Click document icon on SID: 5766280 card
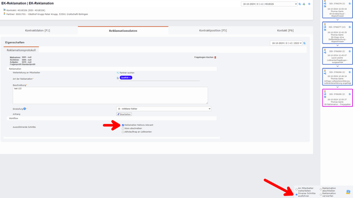This screenshot has height=198, width=353. pos(325,97)
